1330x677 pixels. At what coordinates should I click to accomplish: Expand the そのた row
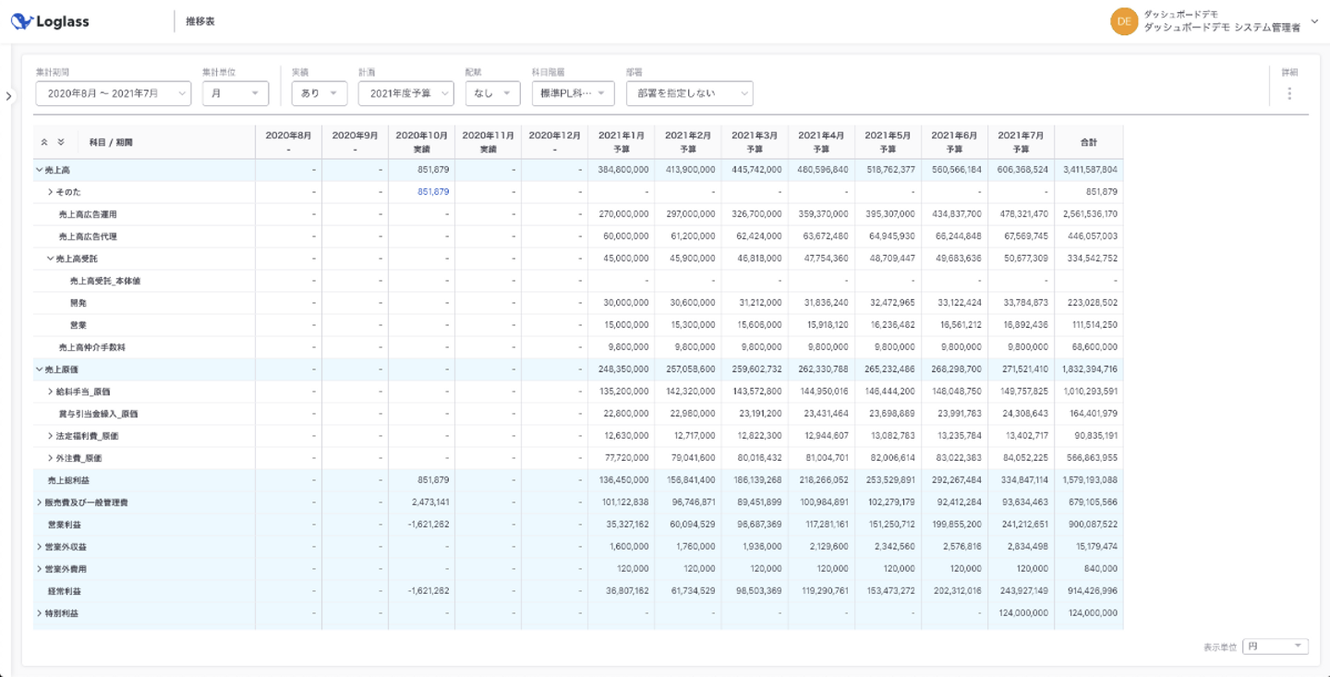[x=51, y=192]
